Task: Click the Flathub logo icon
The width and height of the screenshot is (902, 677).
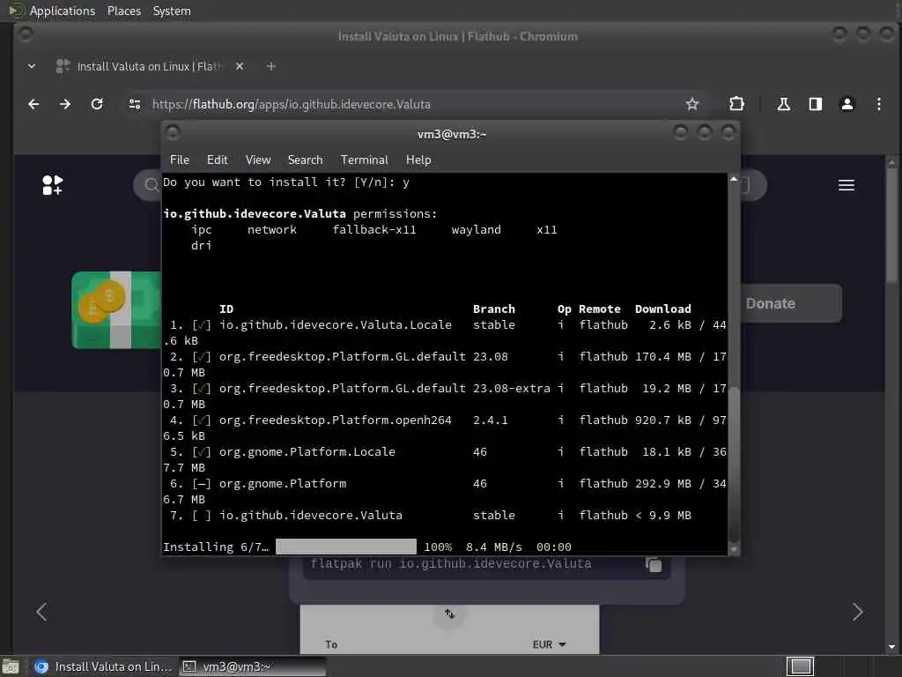Action: (x=52, y=185)
